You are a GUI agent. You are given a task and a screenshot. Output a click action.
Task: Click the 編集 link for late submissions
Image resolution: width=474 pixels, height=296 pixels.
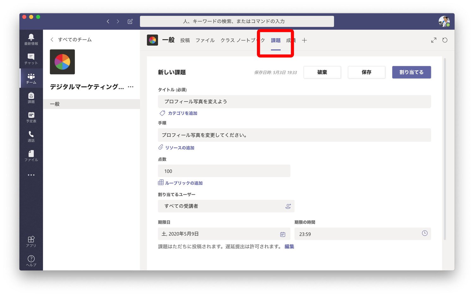[x=289, y=246]
